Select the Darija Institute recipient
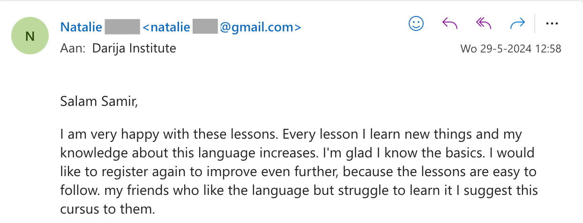 (x=134, y=48)
